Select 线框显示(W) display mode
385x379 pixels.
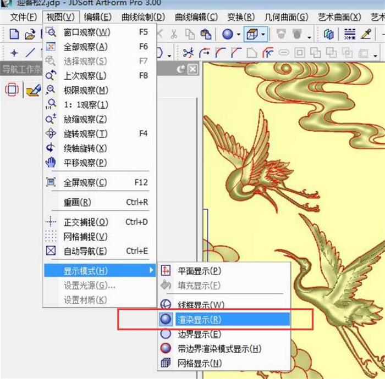(224, 304)
